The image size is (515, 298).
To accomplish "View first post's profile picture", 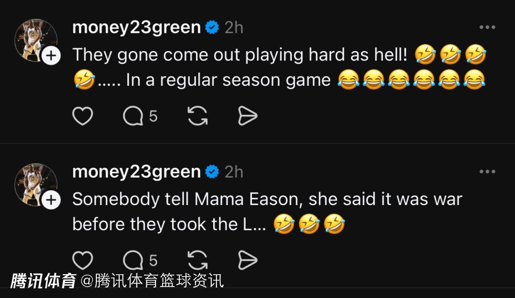I will click(36, 41).
